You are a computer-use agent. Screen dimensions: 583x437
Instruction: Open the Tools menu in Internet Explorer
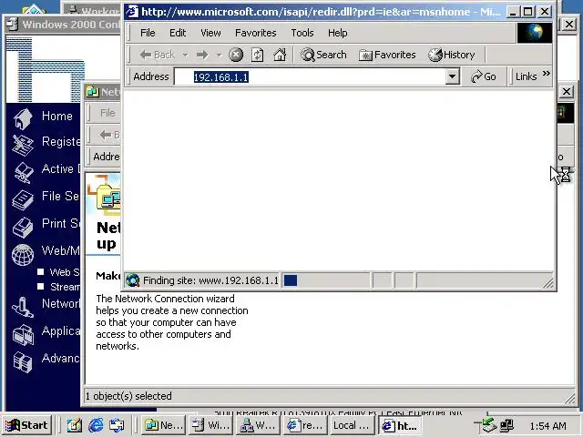[x=302, y=33]
